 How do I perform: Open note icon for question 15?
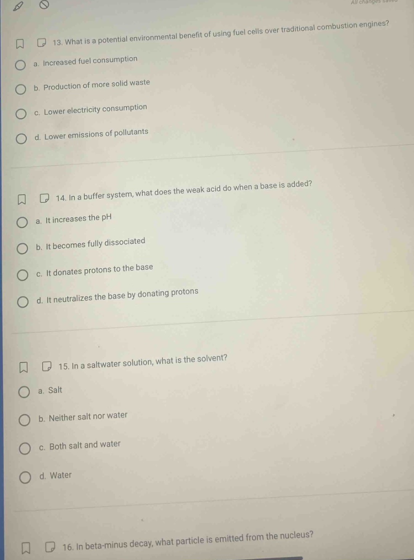(x=47, y=367)
